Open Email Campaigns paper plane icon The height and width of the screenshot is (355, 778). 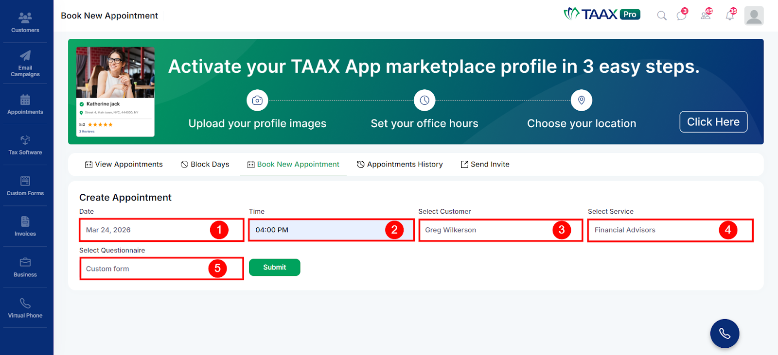click(25, 55)
